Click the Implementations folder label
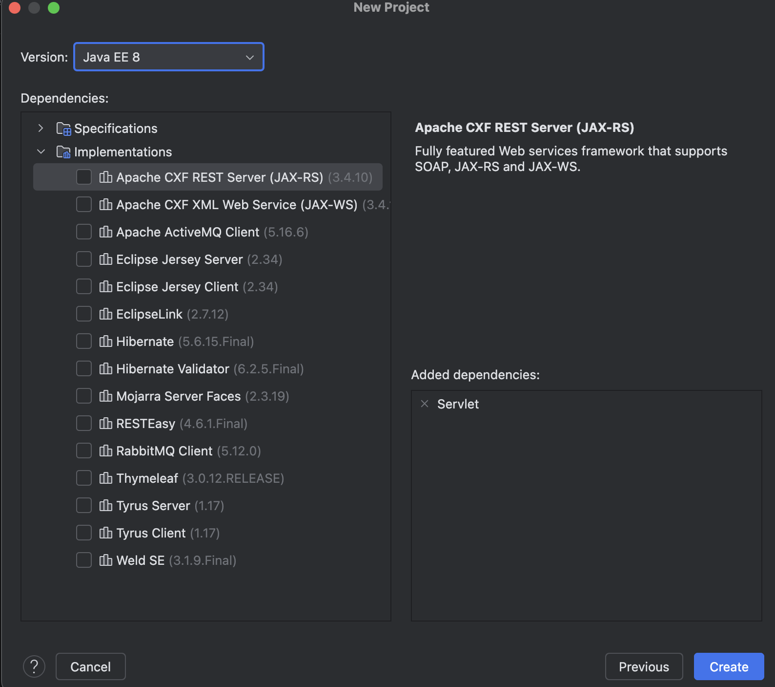 (123, 152)
